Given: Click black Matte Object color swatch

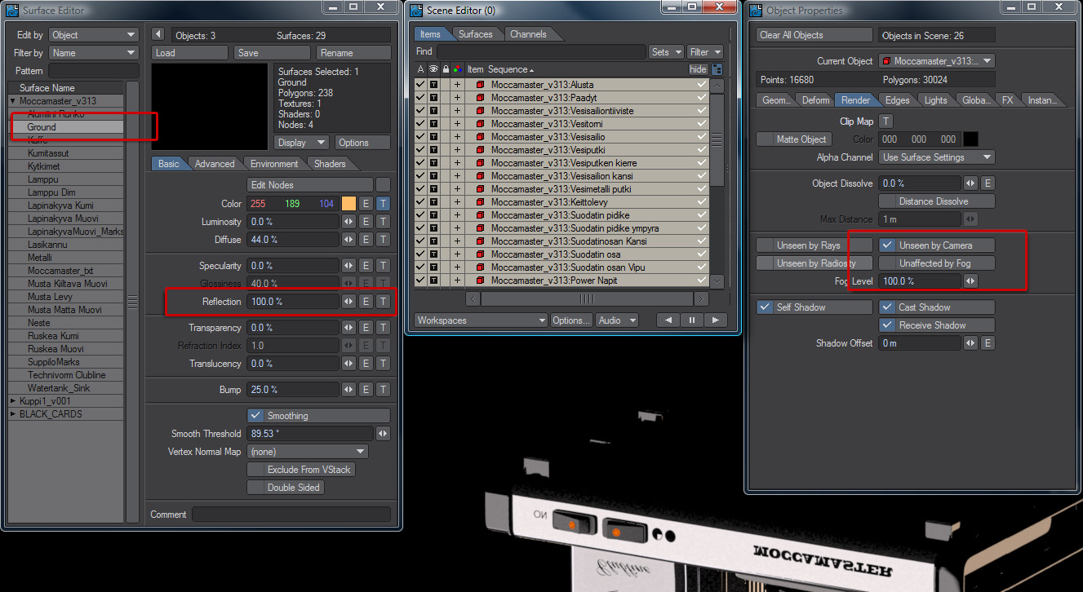Looking at the screenshot, I should click(970, 139).
